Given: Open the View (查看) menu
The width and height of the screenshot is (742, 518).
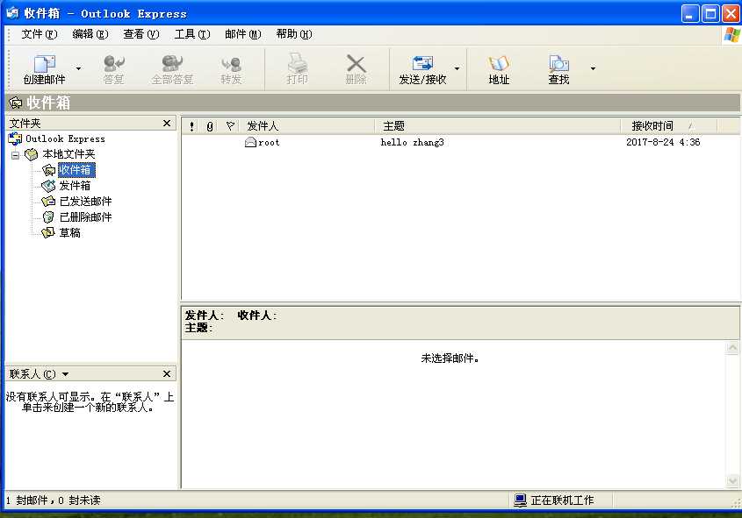Looking at the screenshot, I should pyautogui.click(x=141, y=34).
